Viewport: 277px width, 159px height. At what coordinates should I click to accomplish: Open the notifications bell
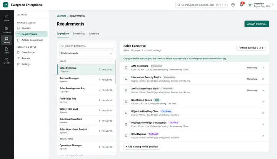click(242, 5)
